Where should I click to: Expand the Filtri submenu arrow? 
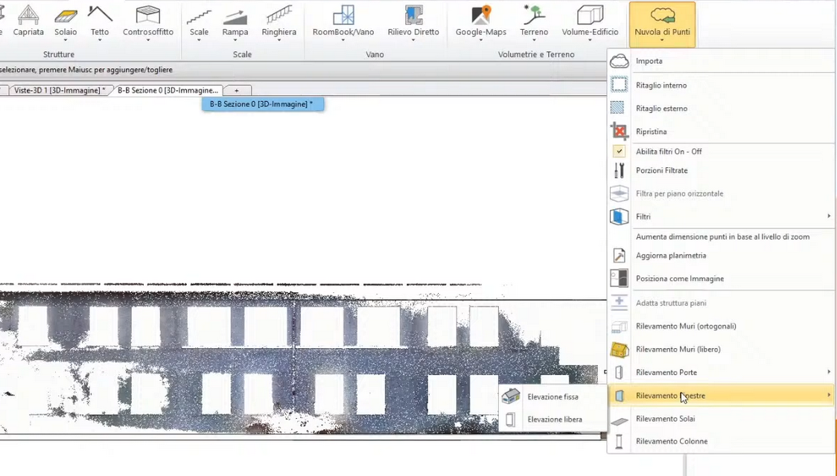[829, 216]
